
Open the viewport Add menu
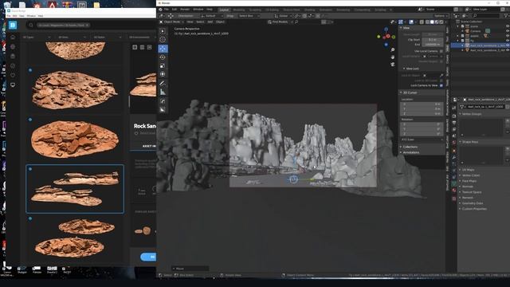[x=210, y=22]
